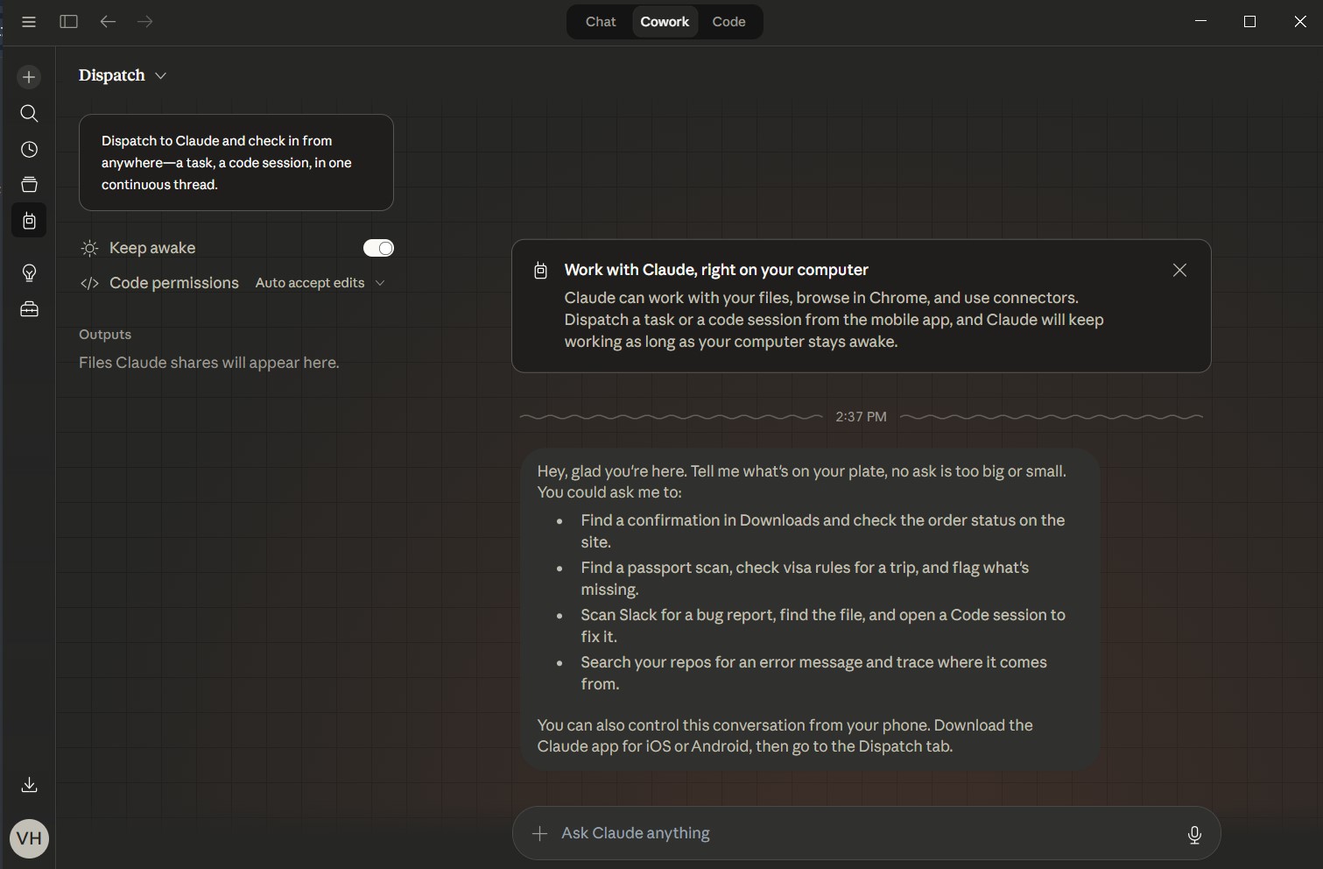Image resolution: width=1323 pixels, height=869 pixels.
Task: Turn off the Keep awake switch
Action: pyautogui.click(x=378, y=248)
